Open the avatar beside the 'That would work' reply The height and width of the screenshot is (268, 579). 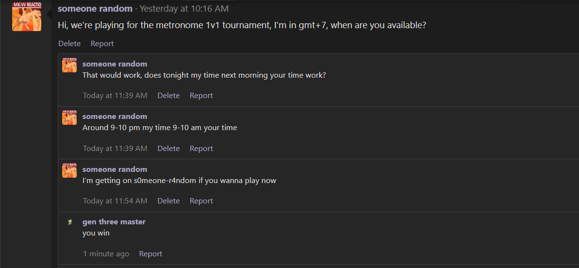(69, 65)
